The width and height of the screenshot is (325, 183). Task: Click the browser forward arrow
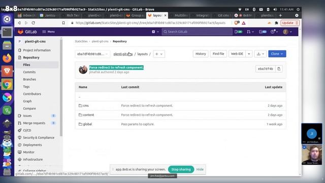(26, 23)
